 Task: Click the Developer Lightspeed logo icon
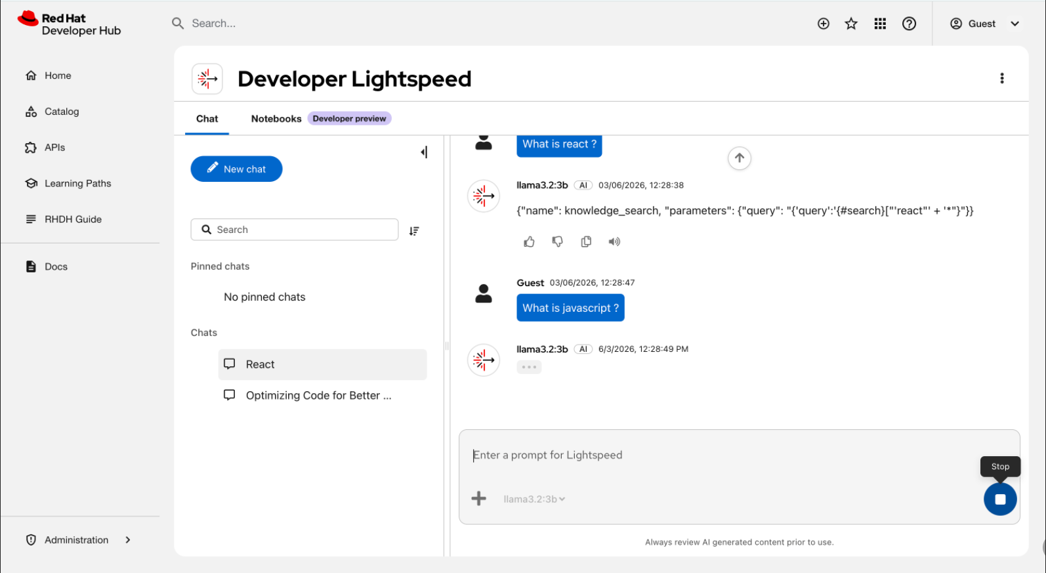pos(207,79)
